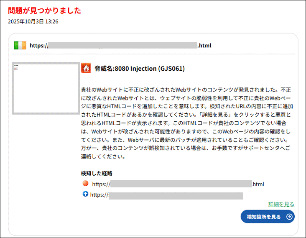Click the page URL at top of card
306x238 pixels.
tap(120, 45)
